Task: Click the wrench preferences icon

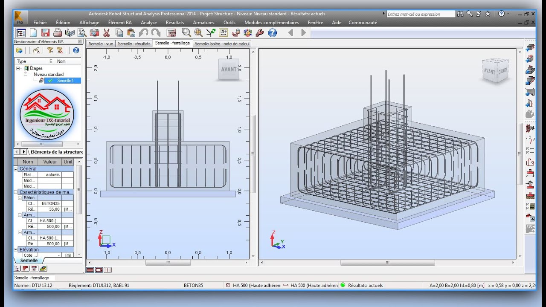Action: coord(260,33)
